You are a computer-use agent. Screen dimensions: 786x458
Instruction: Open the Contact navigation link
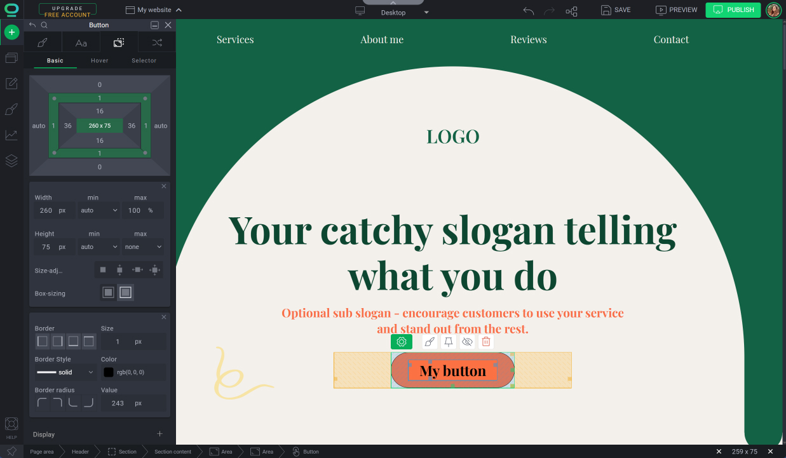point(671,39)
